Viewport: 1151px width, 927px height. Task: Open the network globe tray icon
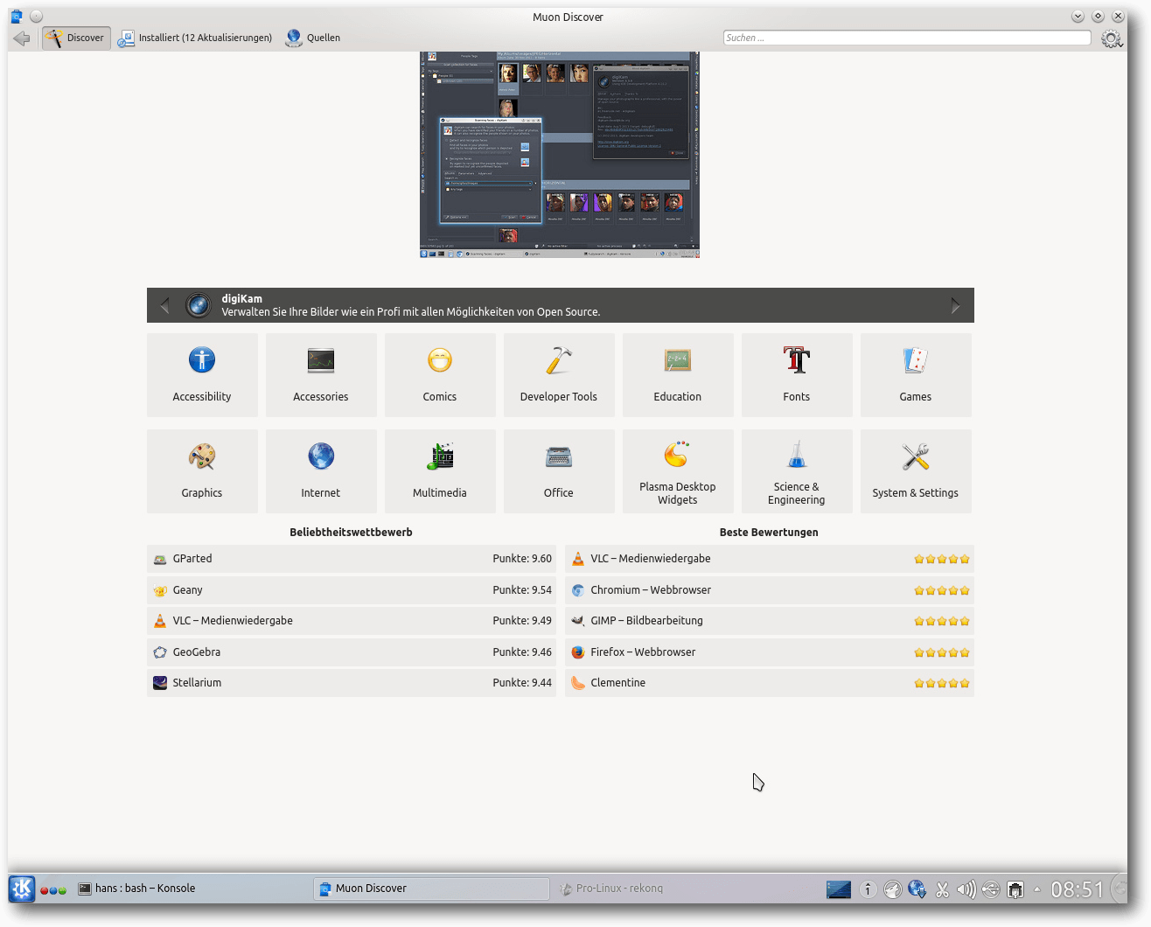coord(917,889)
